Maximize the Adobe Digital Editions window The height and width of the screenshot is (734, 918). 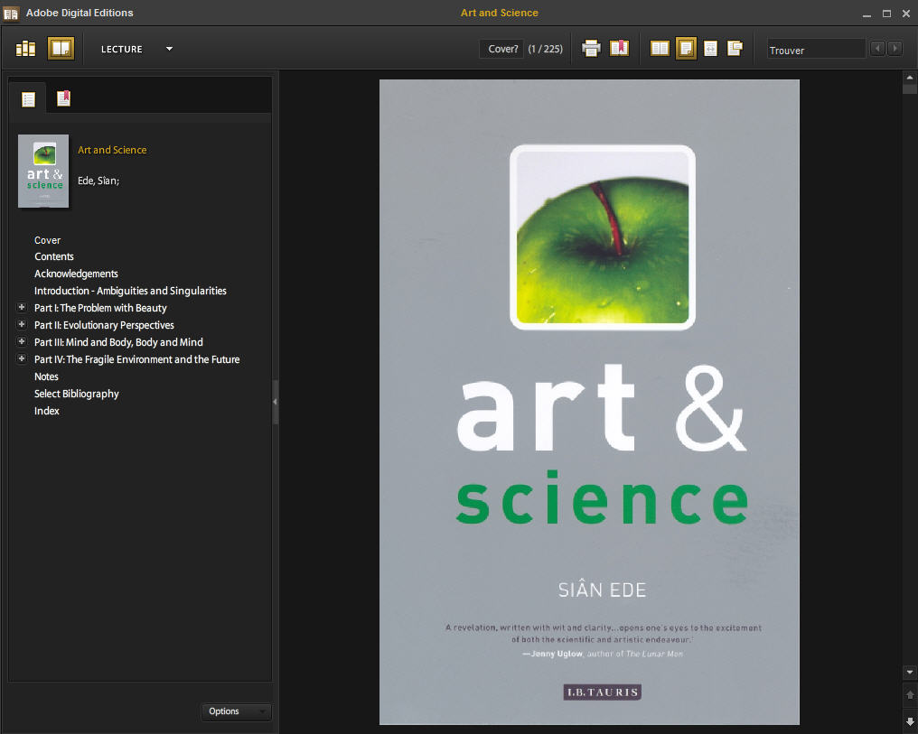887,14
